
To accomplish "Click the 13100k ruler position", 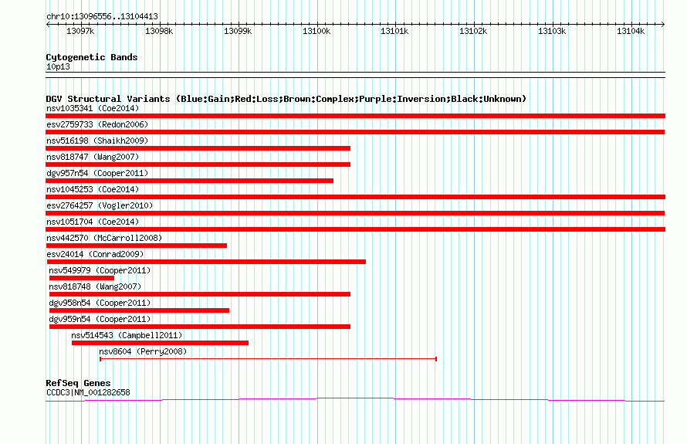I will tap(316, 31).
